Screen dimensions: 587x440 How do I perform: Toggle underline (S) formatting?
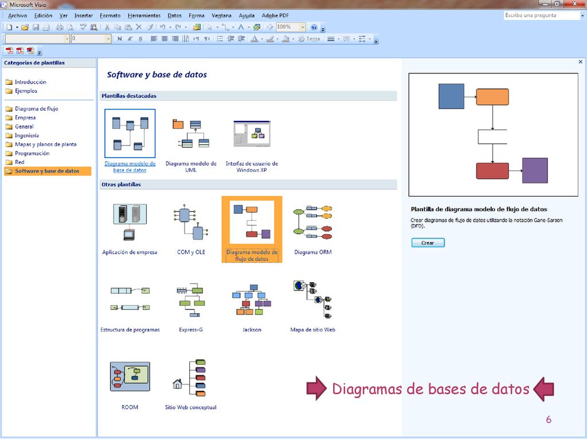140,38
